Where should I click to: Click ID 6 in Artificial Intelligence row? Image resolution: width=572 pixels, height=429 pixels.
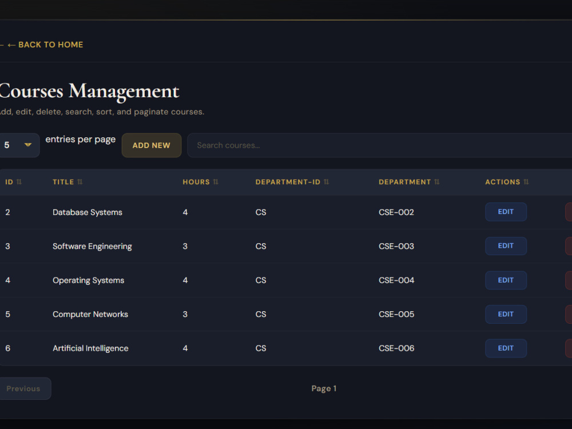[7, 348]
